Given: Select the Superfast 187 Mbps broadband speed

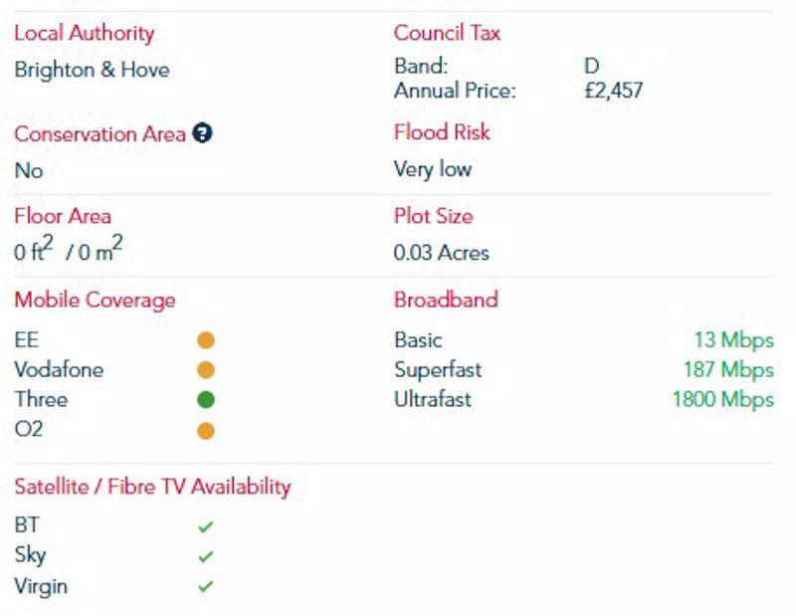Looking at the screenshot, I should [728, 370].
